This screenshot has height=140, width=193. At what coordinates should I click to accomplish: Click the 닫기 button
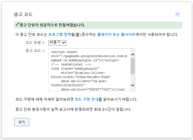pos(22,122)
